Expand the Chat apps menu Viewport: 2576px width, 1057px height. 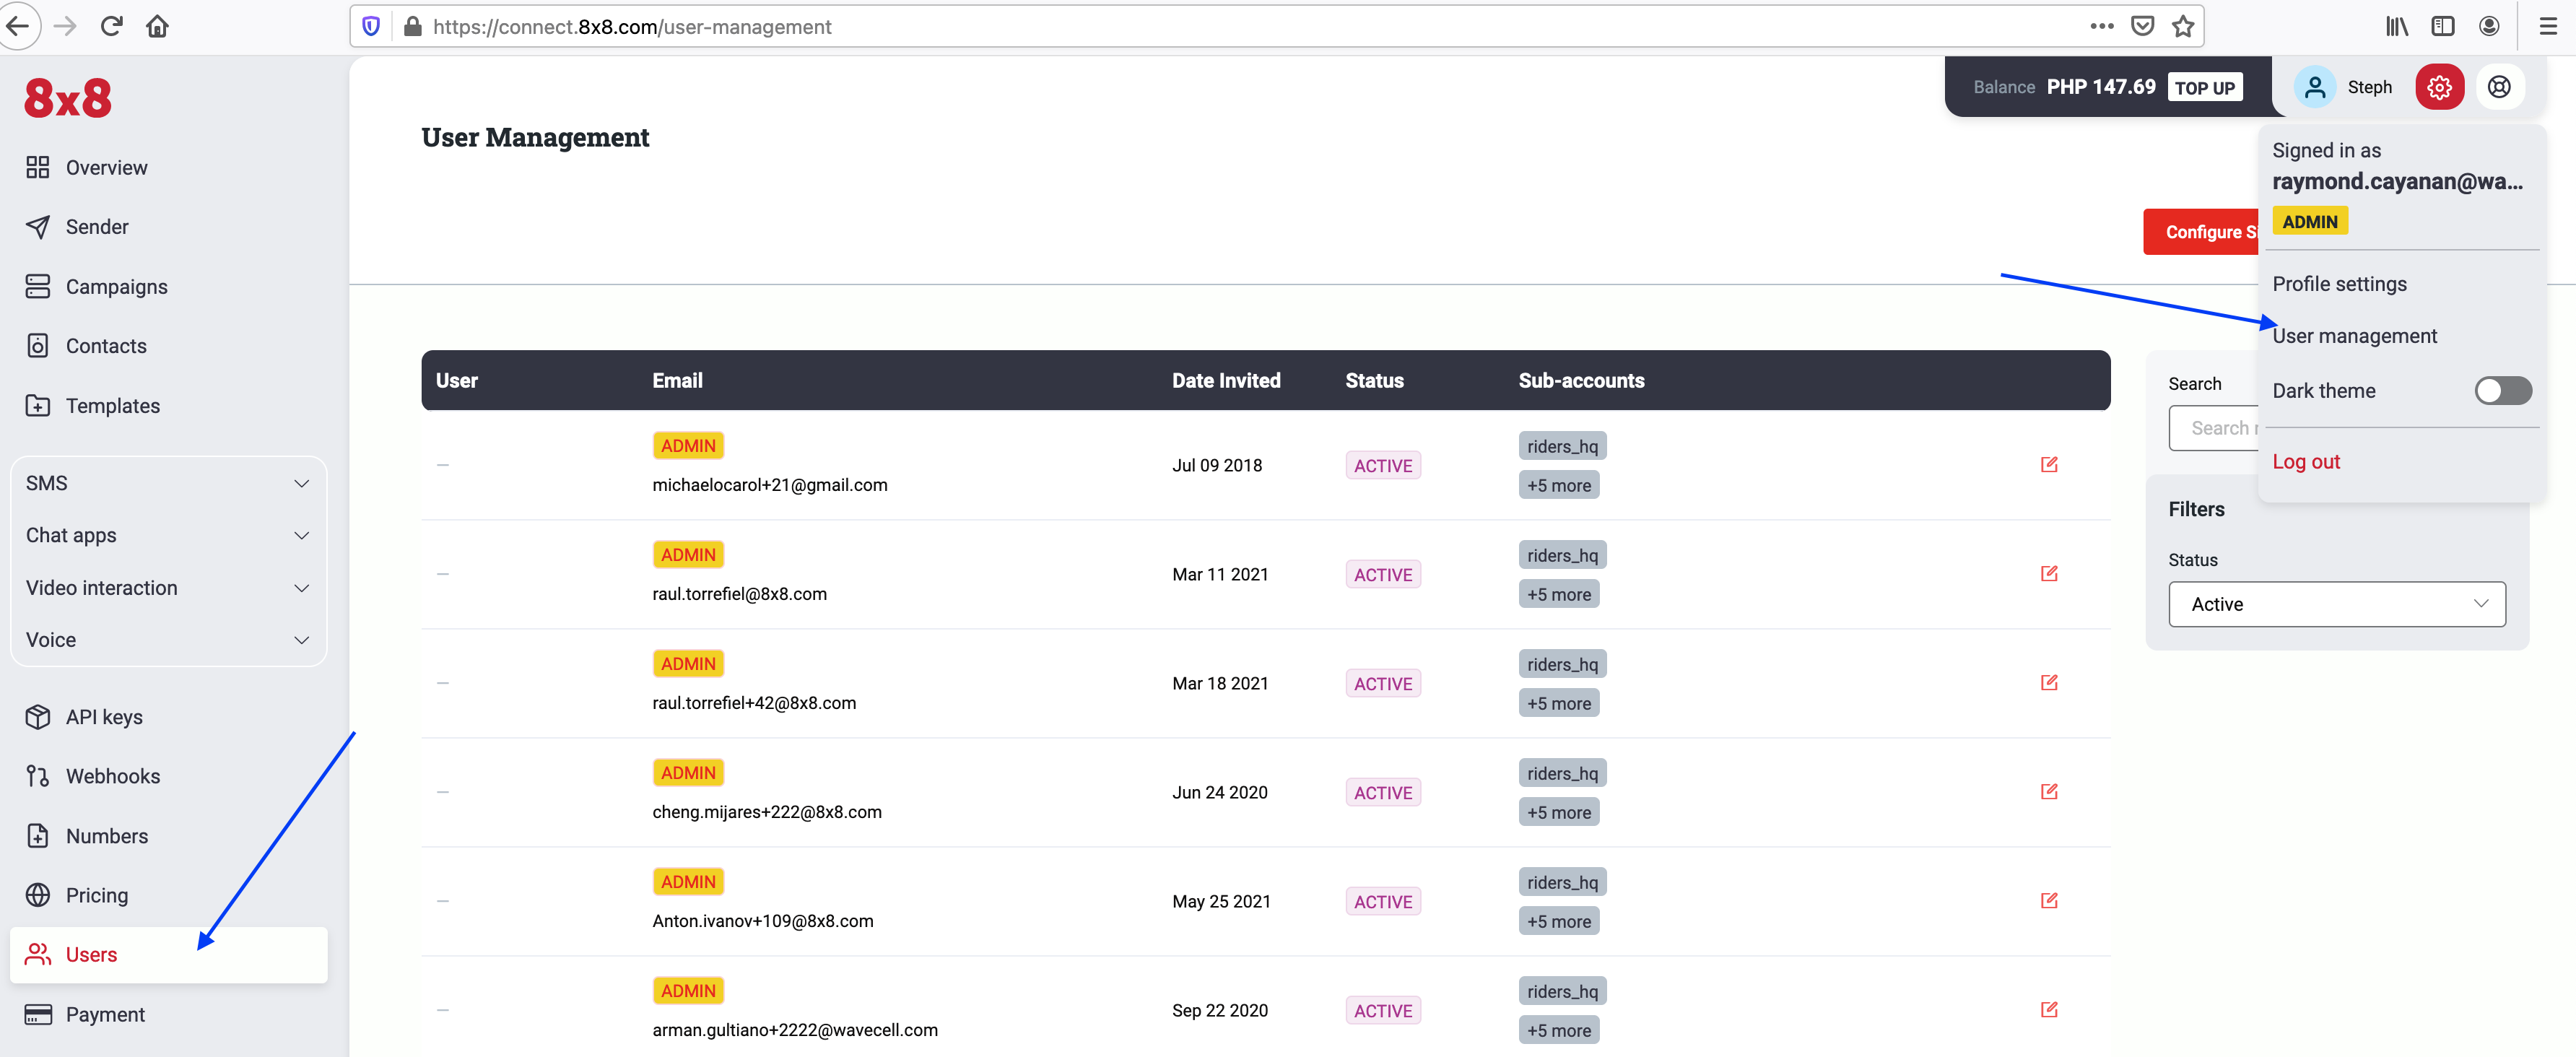(168, 535)
